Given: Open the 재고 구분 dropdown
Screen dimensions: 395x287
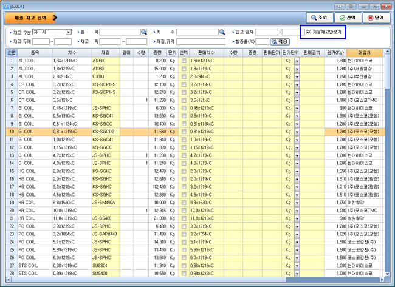Looking at the screenshot, I should tap(68, 32).
